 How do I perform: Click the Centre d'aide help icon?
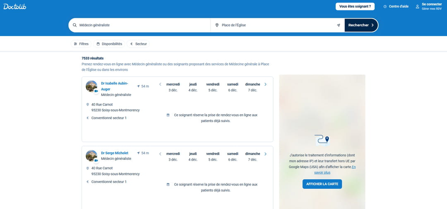pos(385,6)
